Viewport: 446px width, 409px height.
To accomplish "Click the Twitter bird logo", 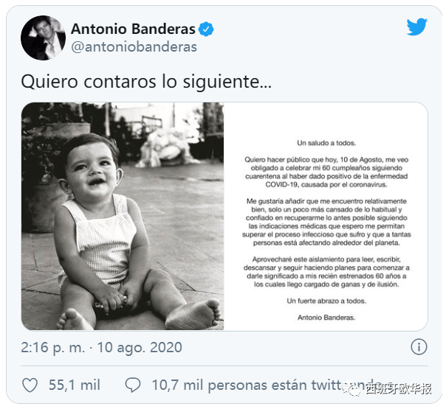I will (x=417, y=27).
